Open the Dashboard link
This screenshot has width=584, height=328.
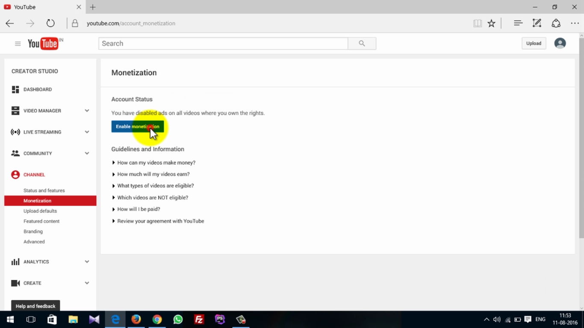[x=38, y=89]
